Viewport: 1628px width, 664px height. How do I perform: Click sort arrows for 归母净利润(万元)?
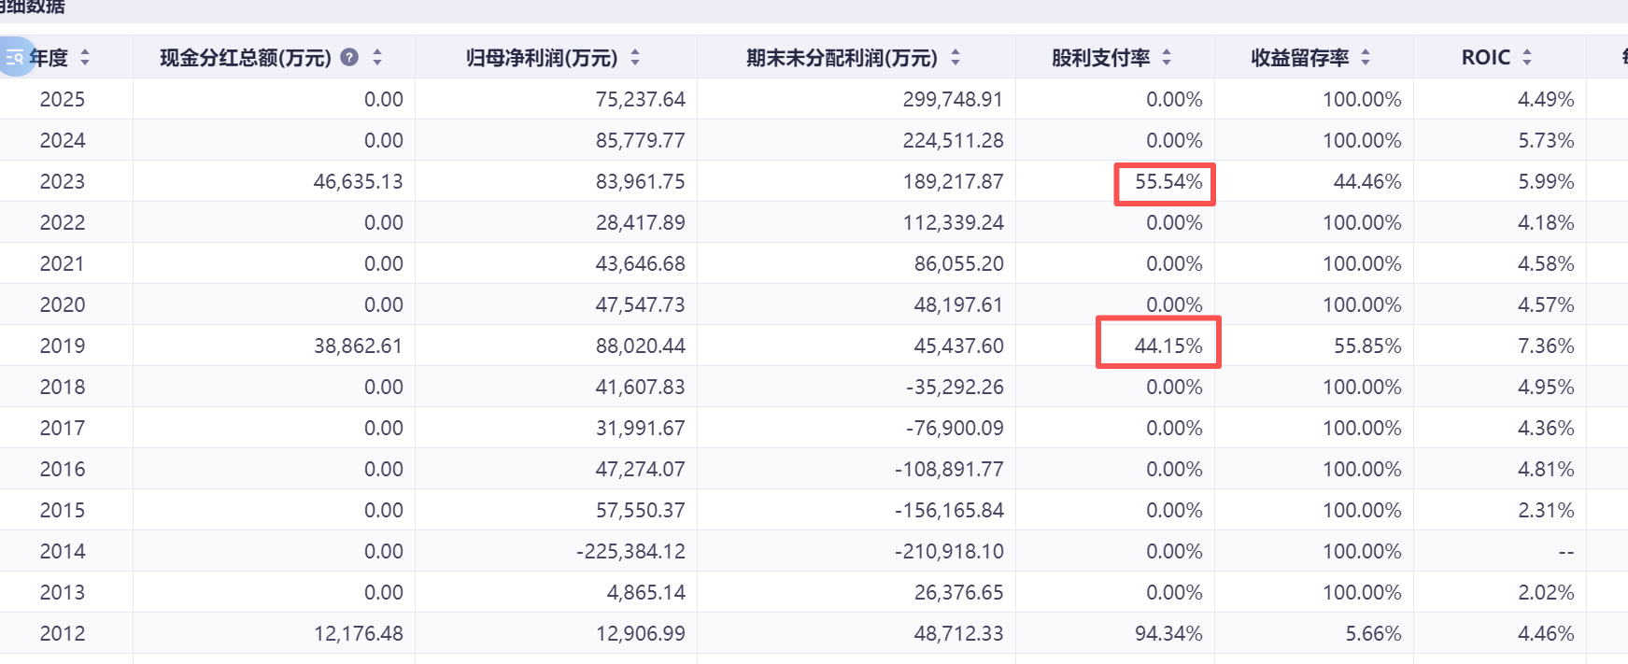coord(635,57)
